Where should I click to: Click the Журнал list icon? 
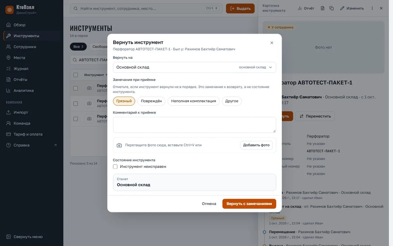click(x=9, y=69)
